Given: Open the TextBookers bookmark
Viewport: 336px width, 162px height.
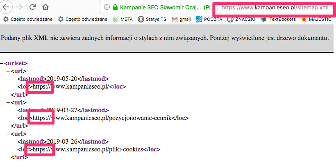Looking at the screenshot, I should point(278,20).
